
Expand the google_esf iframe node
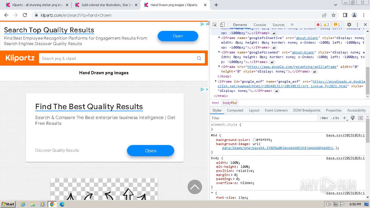point(216,81)
